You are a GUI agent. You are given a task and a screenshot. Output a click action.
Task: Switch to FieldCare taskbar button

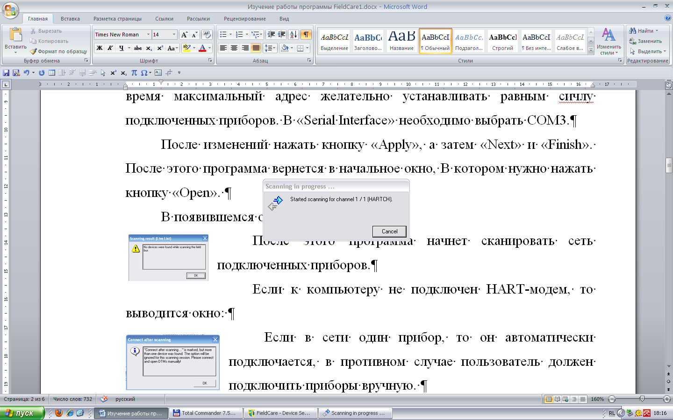[x=281, y=413]
